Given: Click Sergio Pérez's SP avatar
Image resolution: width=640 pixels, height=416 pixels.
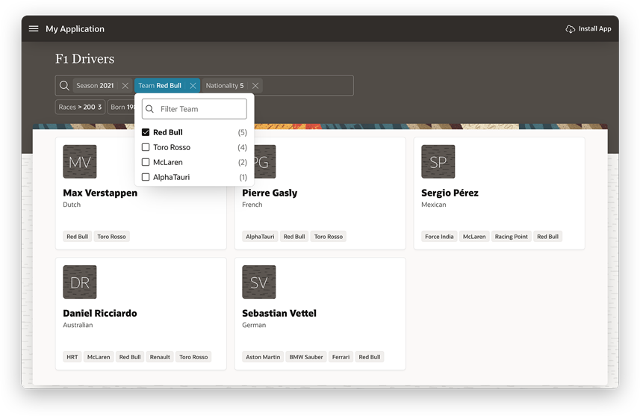Looking at the screenshot, I should coord(438,161).
